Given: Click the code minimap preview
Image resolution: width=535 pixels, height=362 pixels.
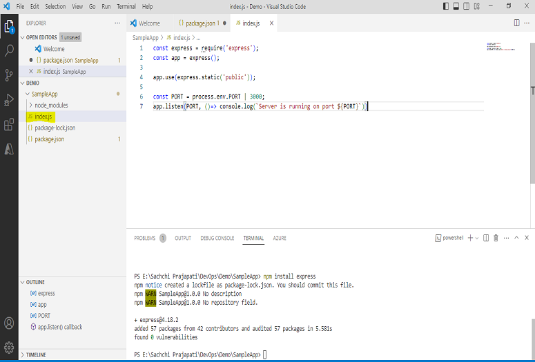Looking at the screenshot, I should (x=500, y=47).
